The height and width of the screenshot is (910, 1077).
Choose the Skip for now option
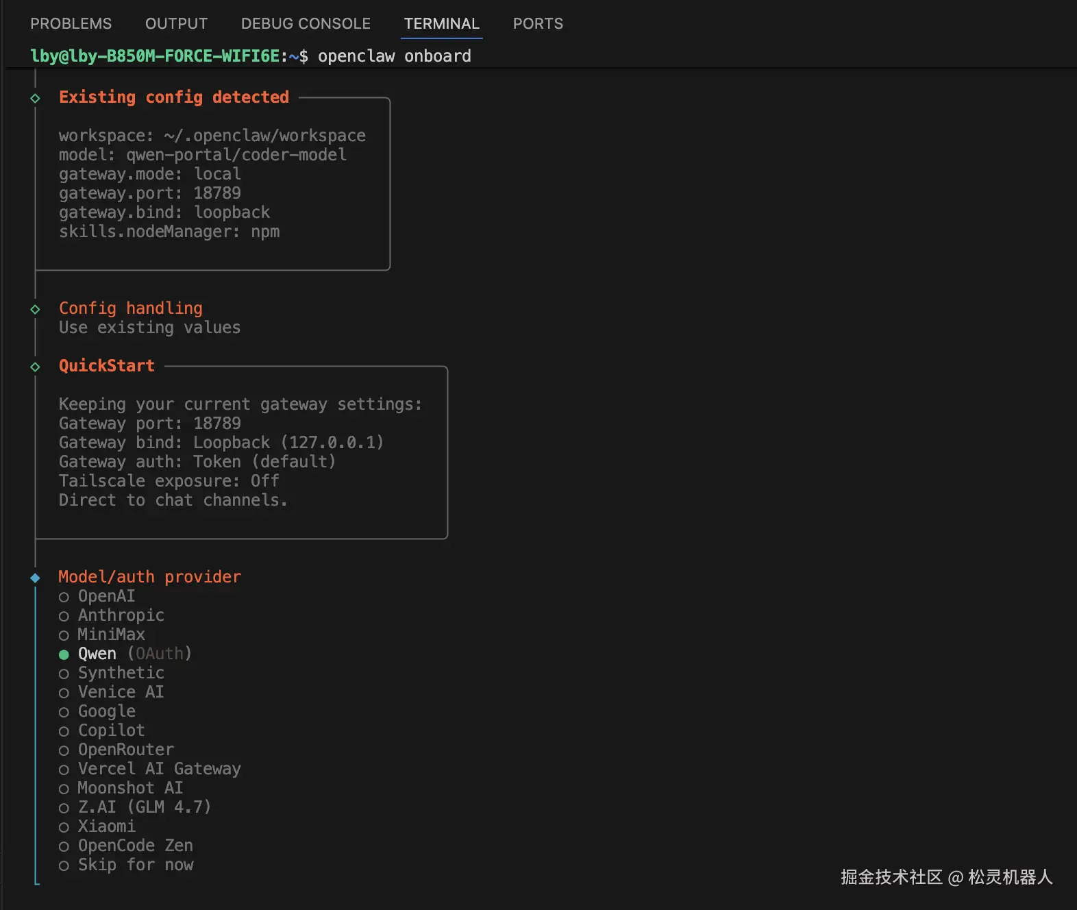pos(126,865)
